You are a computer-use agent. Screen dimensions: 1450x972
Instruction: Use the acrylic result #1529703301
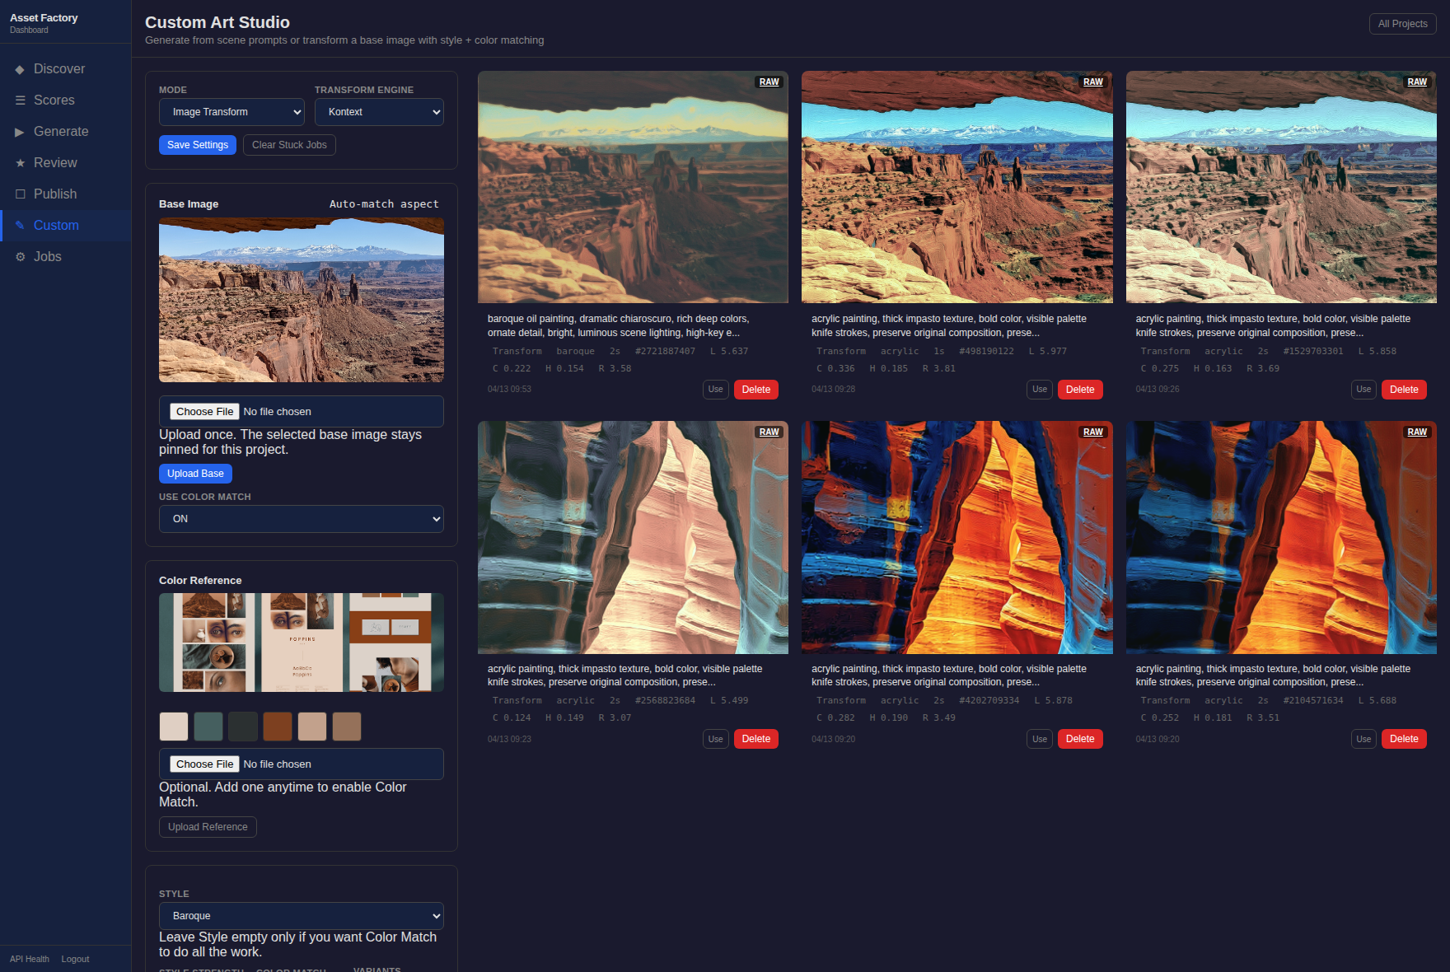pyautogui.click(x=1363, y=390)
